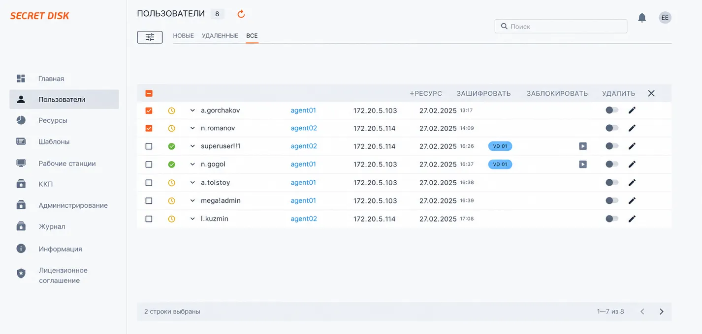Image resolution: width=702 pixels, height=334 pixels.
Task: Toggle the switch in n.gogol row
Action: click(x=612, y=164)
